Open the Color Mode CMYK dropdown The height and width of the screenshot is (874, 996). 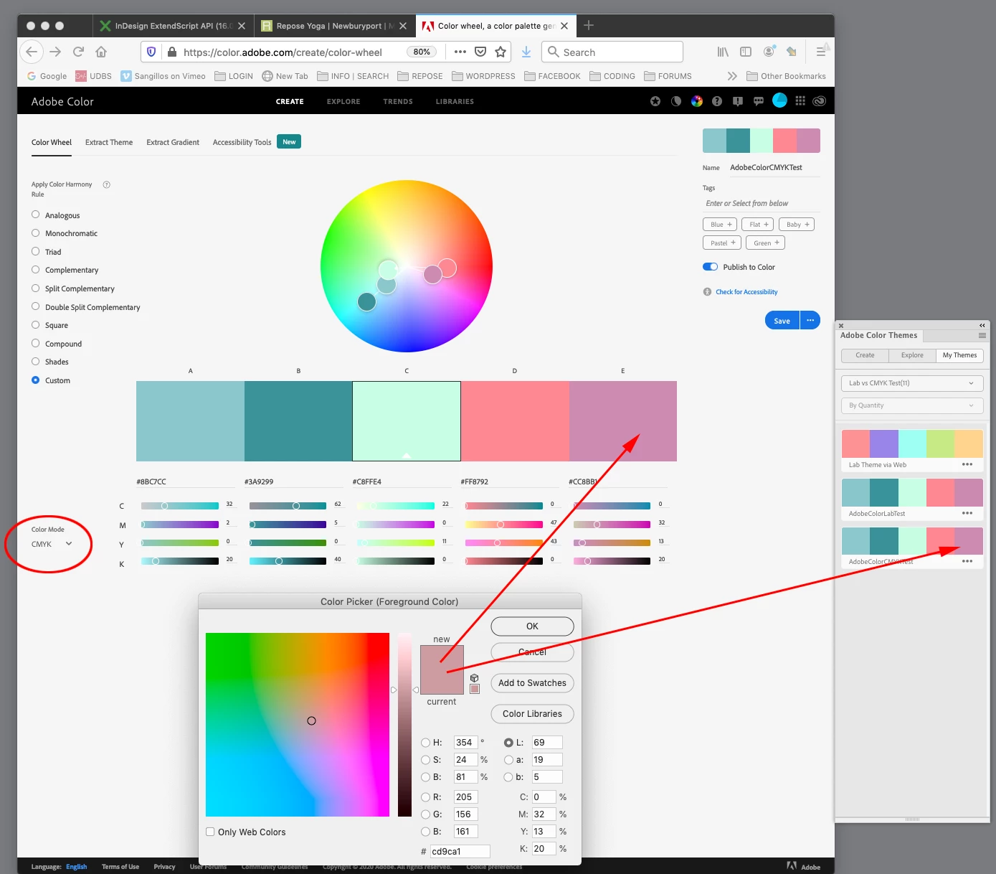tap(52, 544)
